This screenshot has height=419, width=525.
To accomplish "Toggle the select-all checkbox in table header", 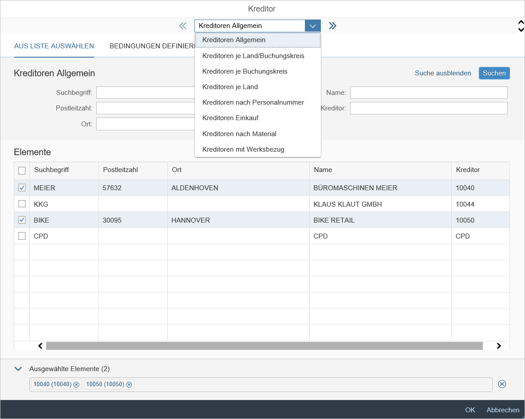I will (x=22, y=170).
